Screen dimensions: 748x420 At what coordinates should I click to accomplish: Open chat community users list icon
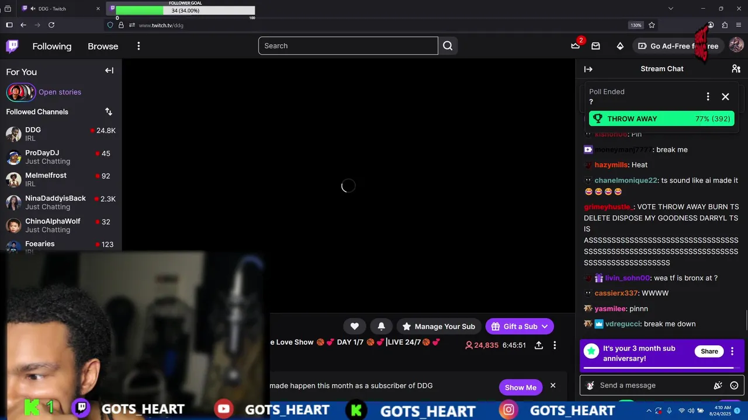(x=736, y=69)
